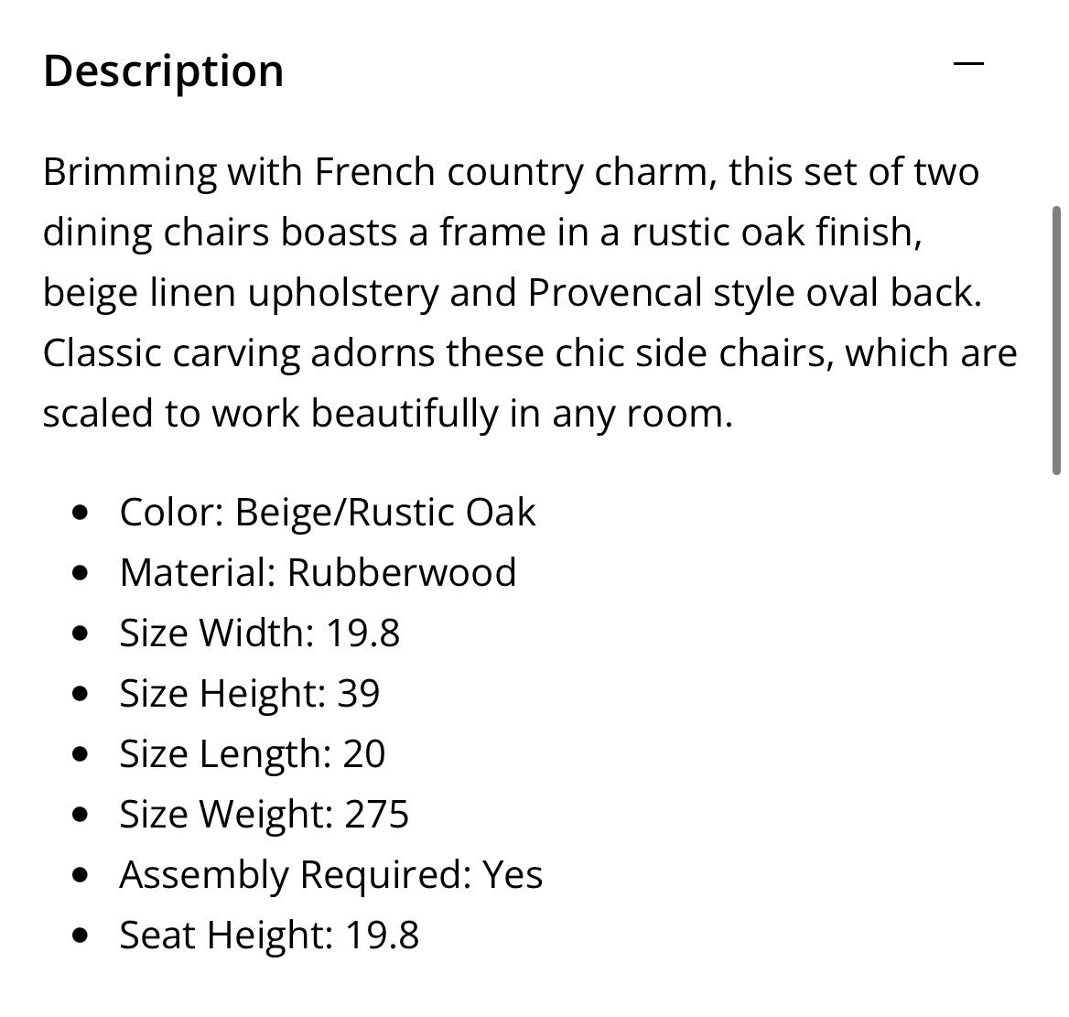
Task: Click the bullet before Assembly Required
Action: click(80, 875)
